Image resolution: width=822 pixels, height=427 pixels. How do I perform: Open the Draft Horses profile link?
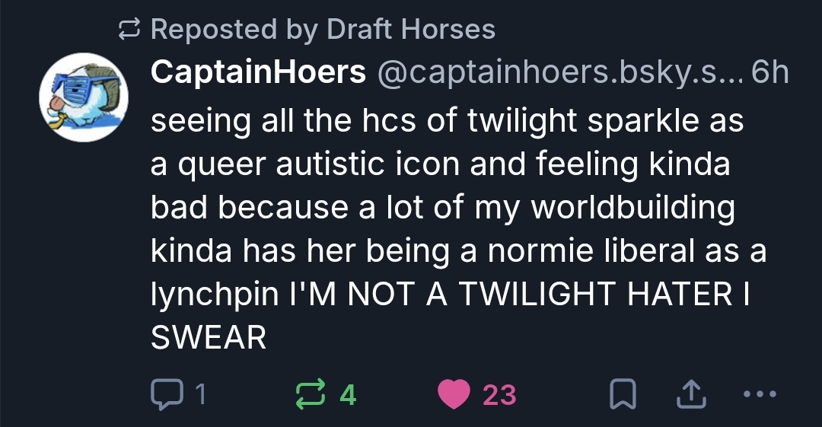click(x=410, y=30)
